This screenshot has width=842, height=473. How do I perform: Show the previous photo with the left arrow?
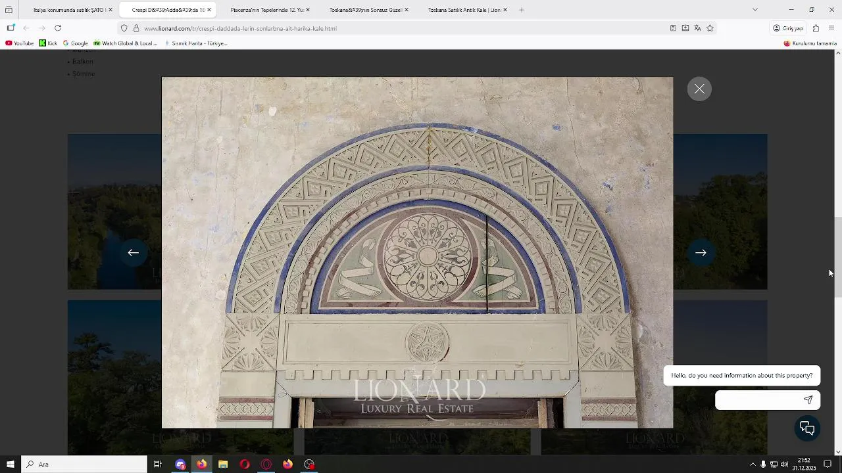133,253
